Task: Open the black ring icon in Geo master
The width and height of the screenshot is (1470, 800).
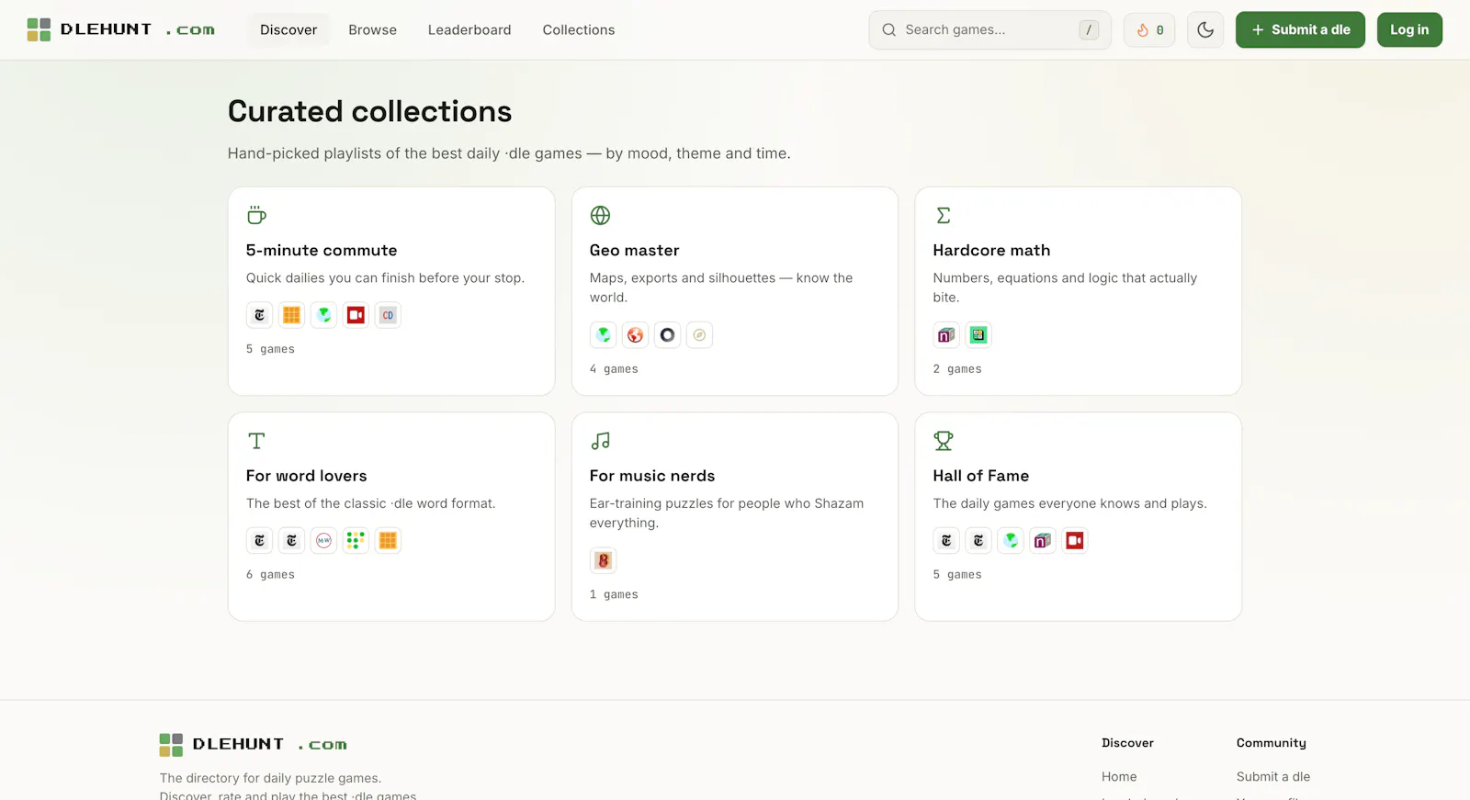Action: tap(667, 335)
